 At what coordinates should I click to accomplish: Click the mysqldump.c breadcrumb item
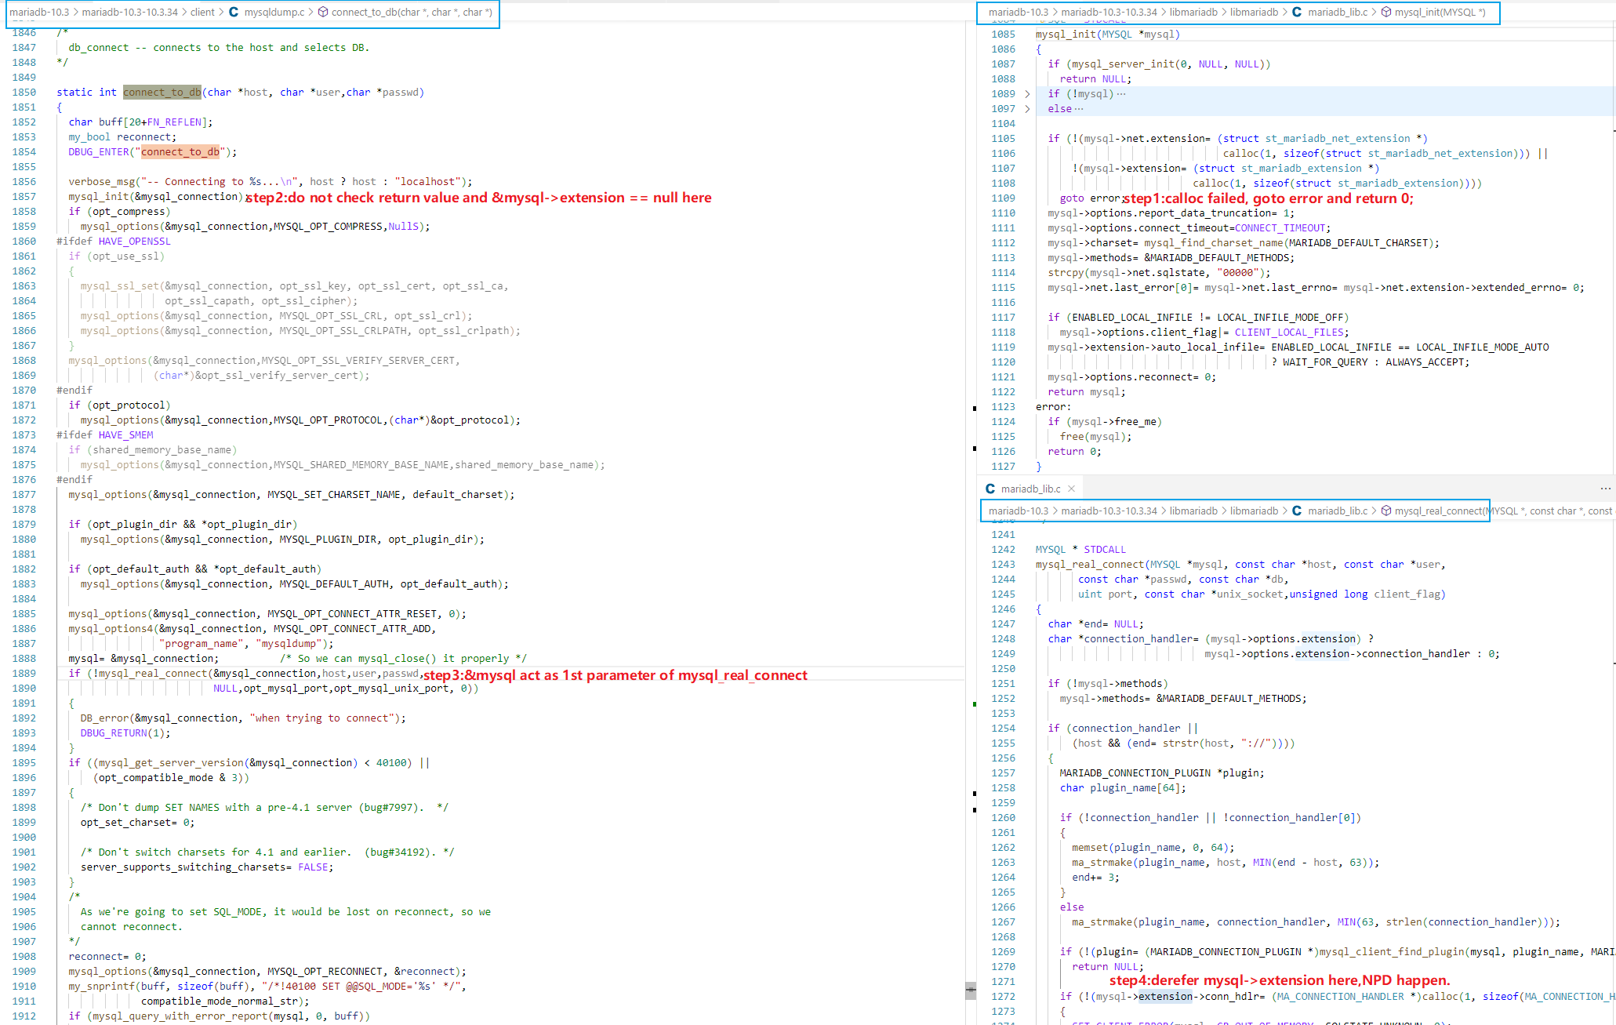click(274, 12)
